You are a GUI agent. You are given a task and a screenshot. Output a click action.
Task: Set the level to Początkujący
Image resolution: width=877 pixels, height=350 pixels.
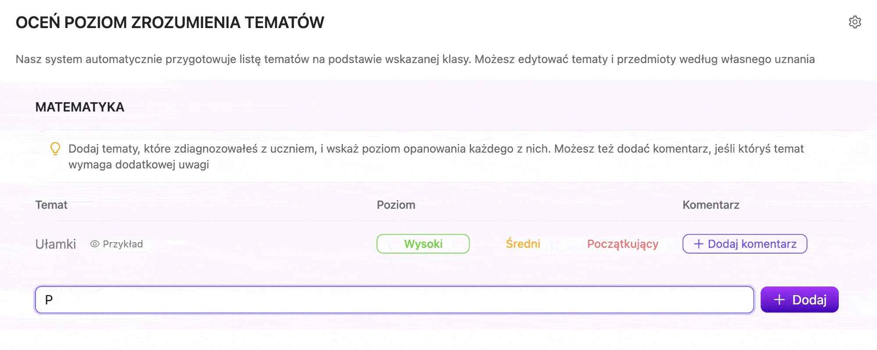point(623,244)
